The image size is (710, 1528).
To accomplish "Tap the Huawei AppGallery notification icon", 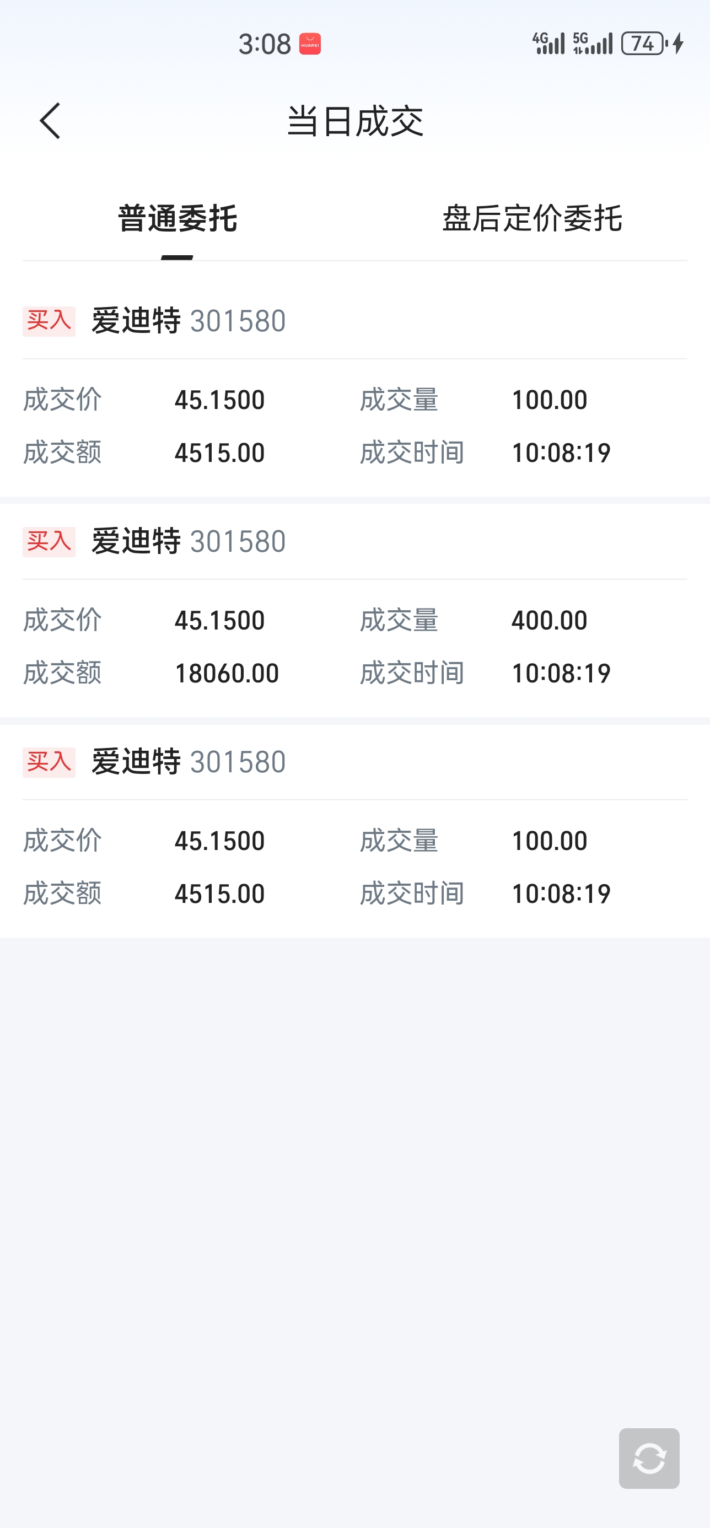I will 310,44.
